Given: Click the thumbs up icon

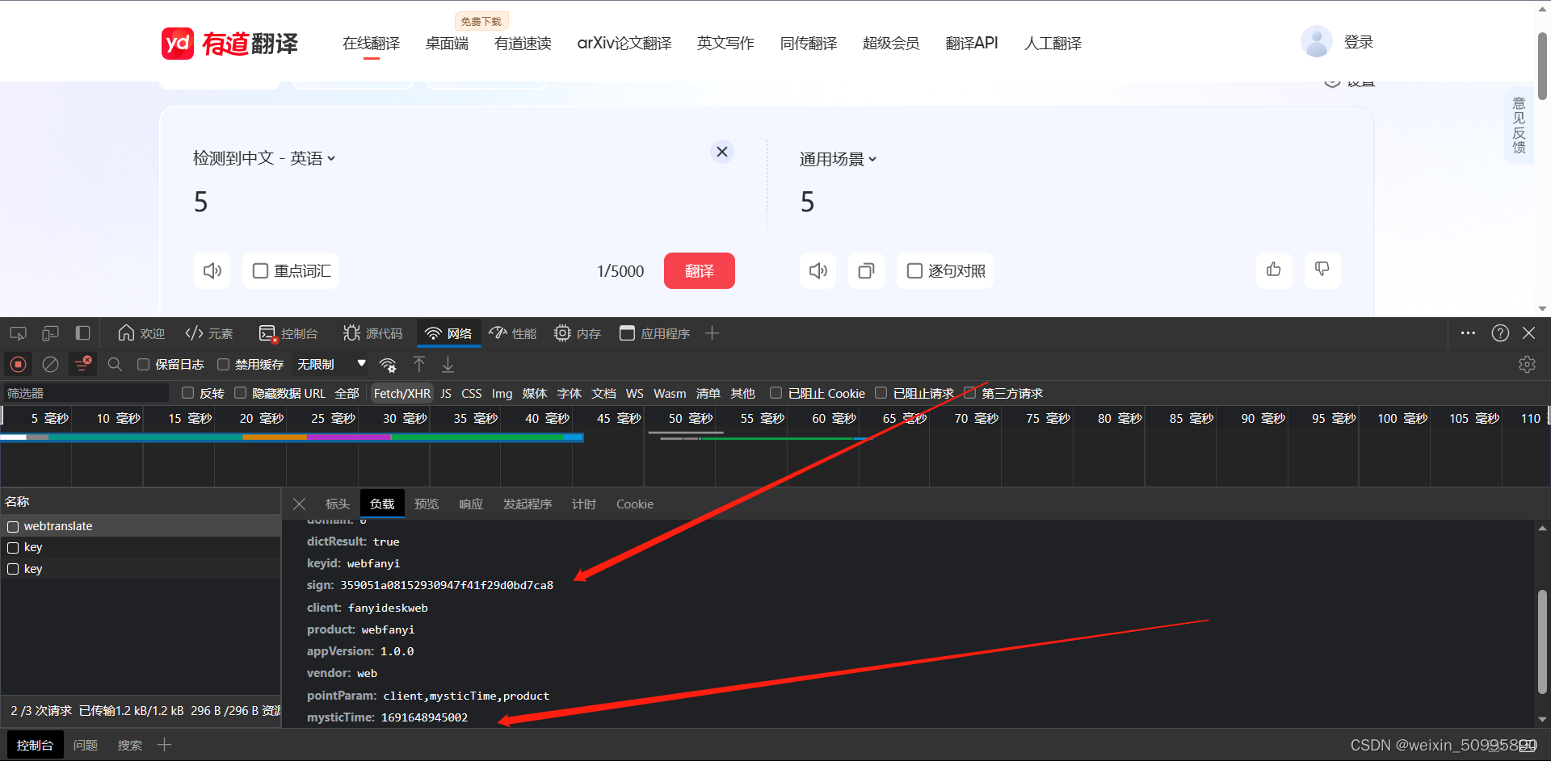Looking at the screenshot, I should pyautogui.click(x=1274, y=270).
